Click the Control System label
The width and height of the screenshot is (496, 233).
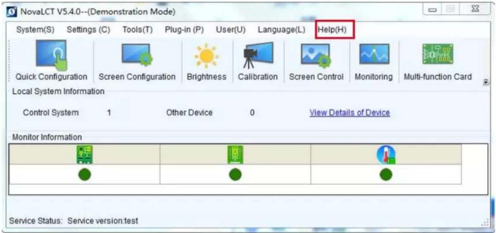[51, 113]
